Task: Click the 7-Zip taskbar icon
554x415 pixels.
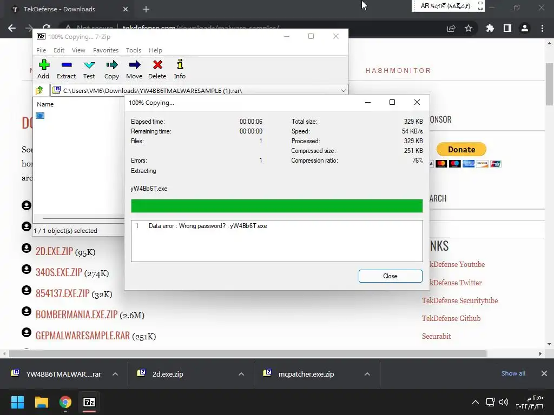Action: 89,402
